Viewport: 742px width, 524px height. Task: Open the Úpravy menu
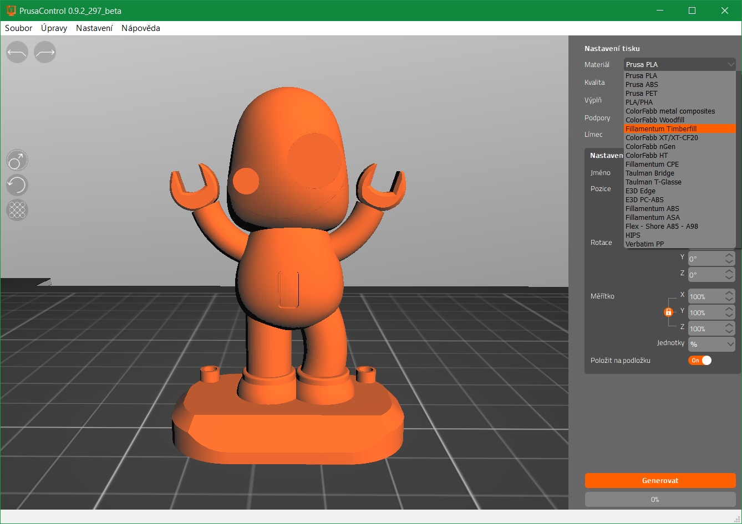pyautogui.click(x=54, y=28)
